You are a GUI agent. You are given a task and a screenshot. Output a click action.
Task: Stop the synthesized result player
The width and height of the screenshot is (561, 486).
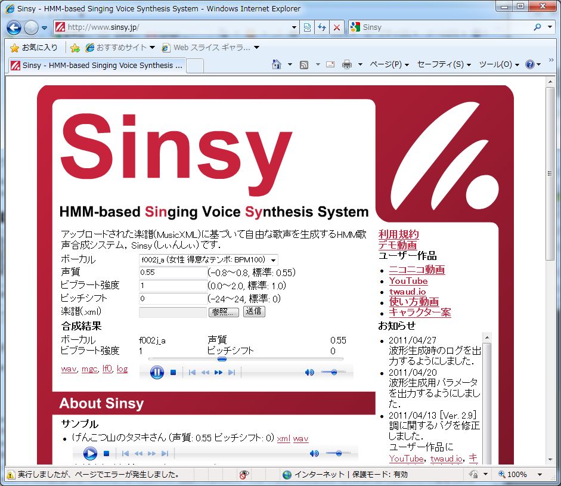(173, 373)
